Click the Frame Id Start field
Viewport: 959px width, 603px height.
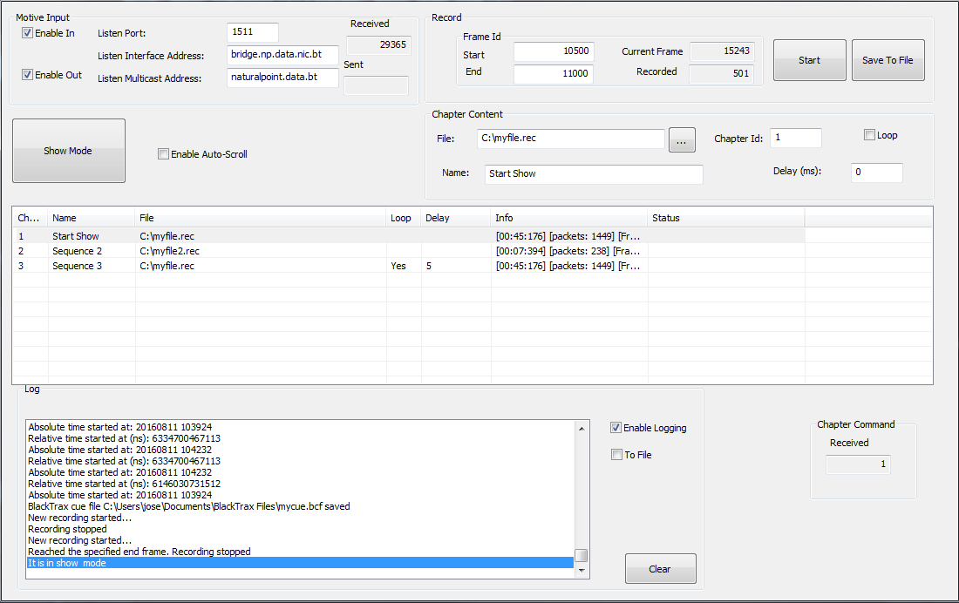click(553, 51)
